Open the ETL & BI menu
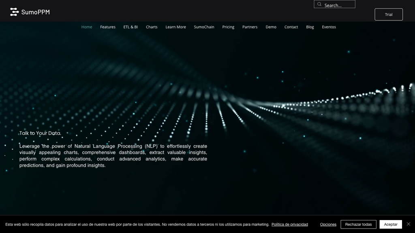The width and height of the screenshot is (415, 233). pos(130,27)
